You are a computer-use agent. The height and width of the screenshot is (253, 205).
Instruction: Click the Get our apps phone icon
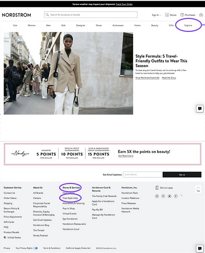click(157, 188)
